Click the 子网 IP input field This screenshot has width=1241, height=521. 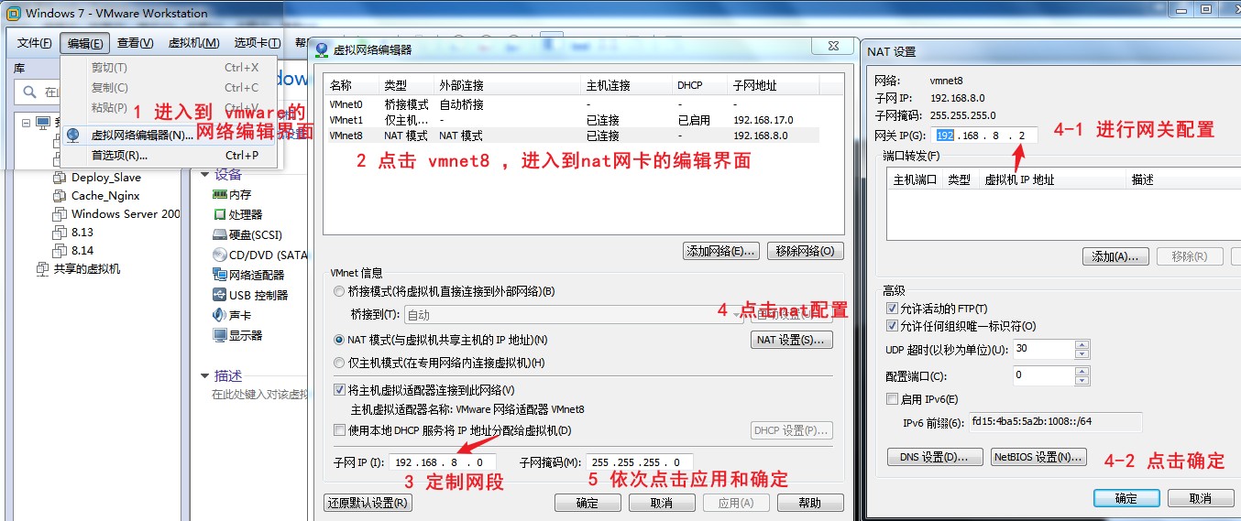[x=443, y=462]
